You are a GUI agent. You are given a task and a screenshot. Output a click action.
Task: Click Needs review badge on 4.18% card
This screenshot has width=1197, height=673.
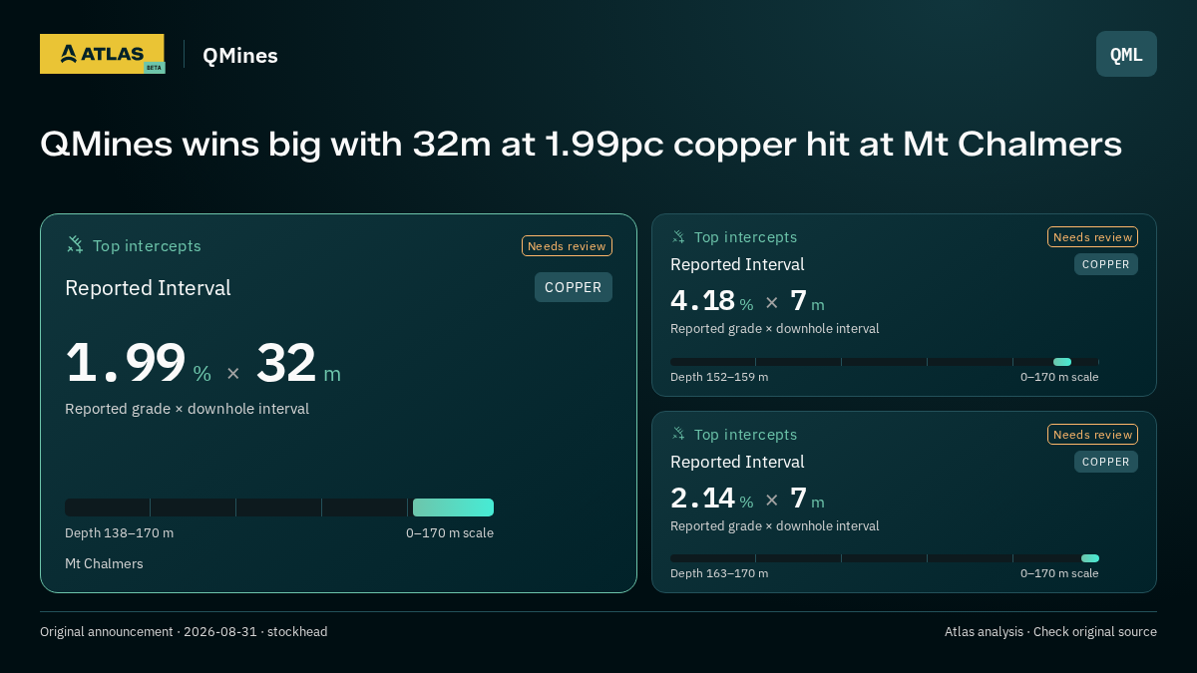tap(1092, 237)
